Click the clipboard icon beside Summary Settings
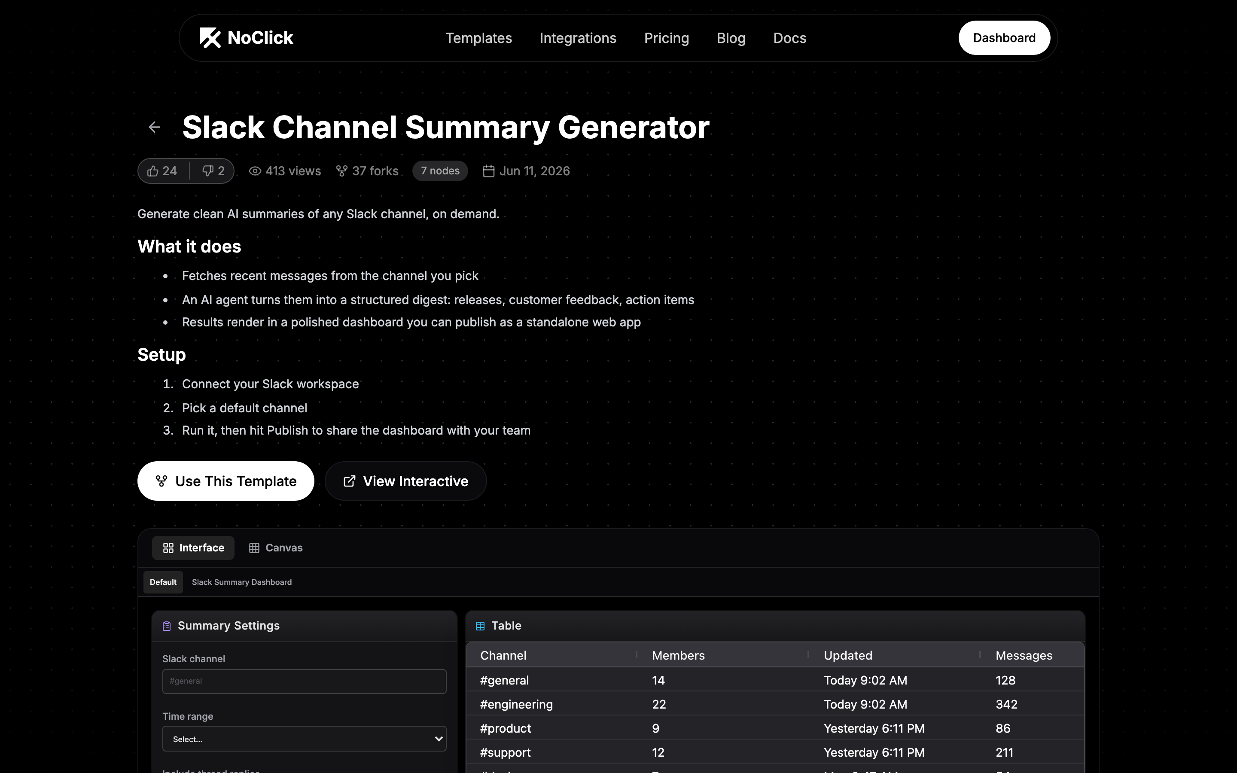 tap(167, 626)
